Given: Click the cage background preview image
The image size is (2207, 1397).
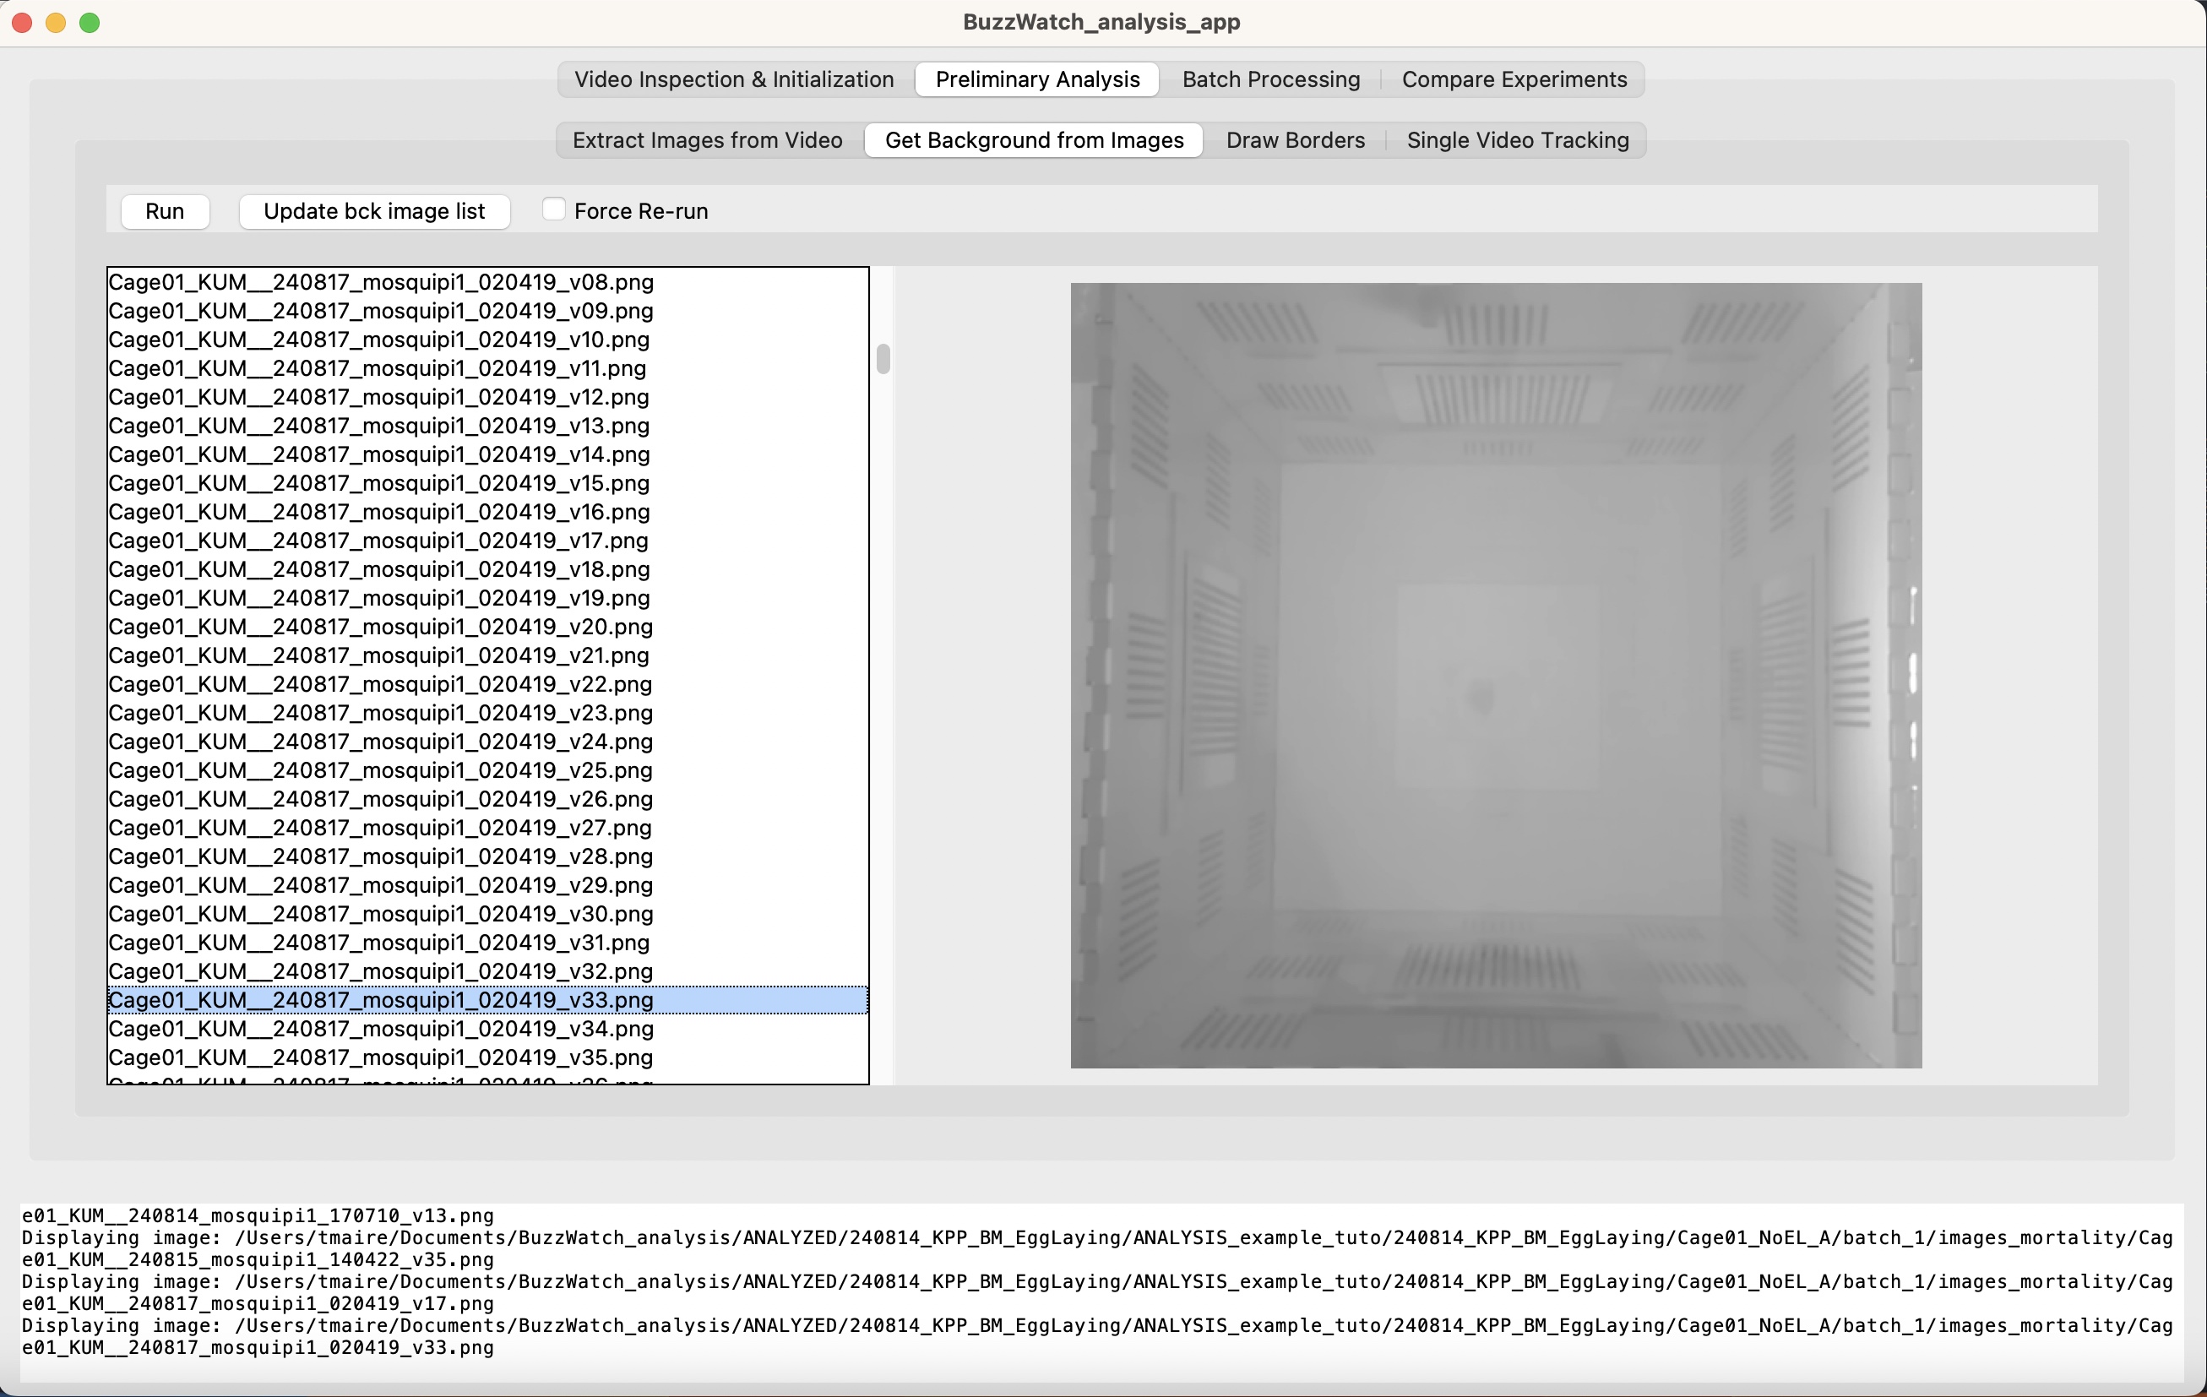Looking at the screenshot, I should pos(1496,676).
